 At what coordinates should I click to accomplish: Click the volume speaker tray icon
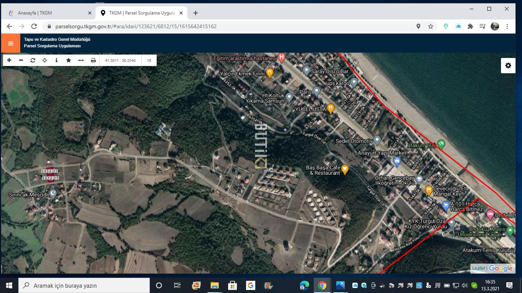(465, 285)
